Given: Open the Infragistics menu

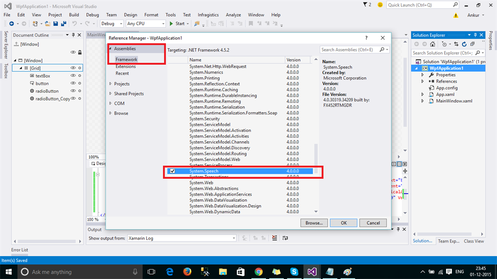Looking at the screenshot, I should [x=208, y=15].
